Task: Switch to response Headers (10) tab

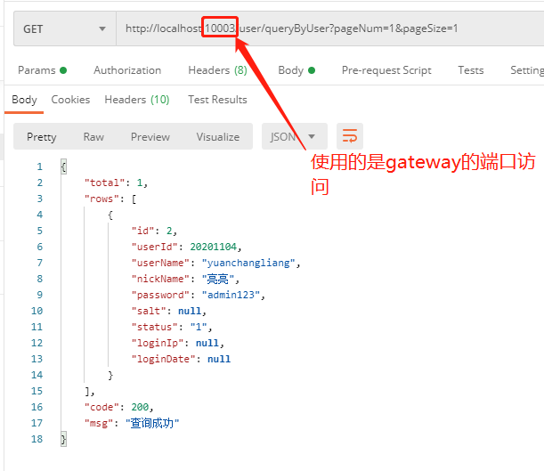Action: click(x=137, y=100)
